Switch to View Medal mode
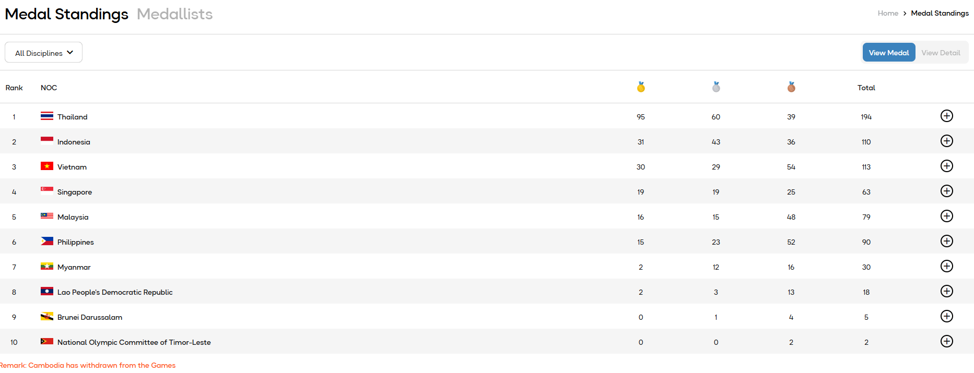The height and width of the screenshot is (373, 974). pos(889,53)
